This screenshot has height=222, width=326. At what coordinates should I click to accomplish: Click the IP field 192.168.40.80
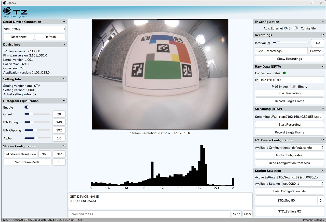click(292, 80)
